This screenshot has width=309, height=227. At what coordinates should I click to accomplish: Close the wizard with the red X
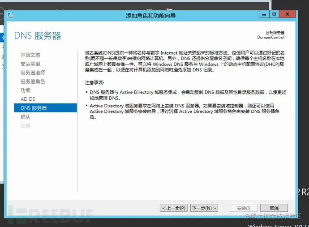(288, 14)
